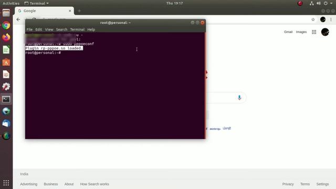This screenshot has width=336, height=189.
Task: Click the red recording indicator in top bar
Action: pyautogui.click(x=300, y=3)
